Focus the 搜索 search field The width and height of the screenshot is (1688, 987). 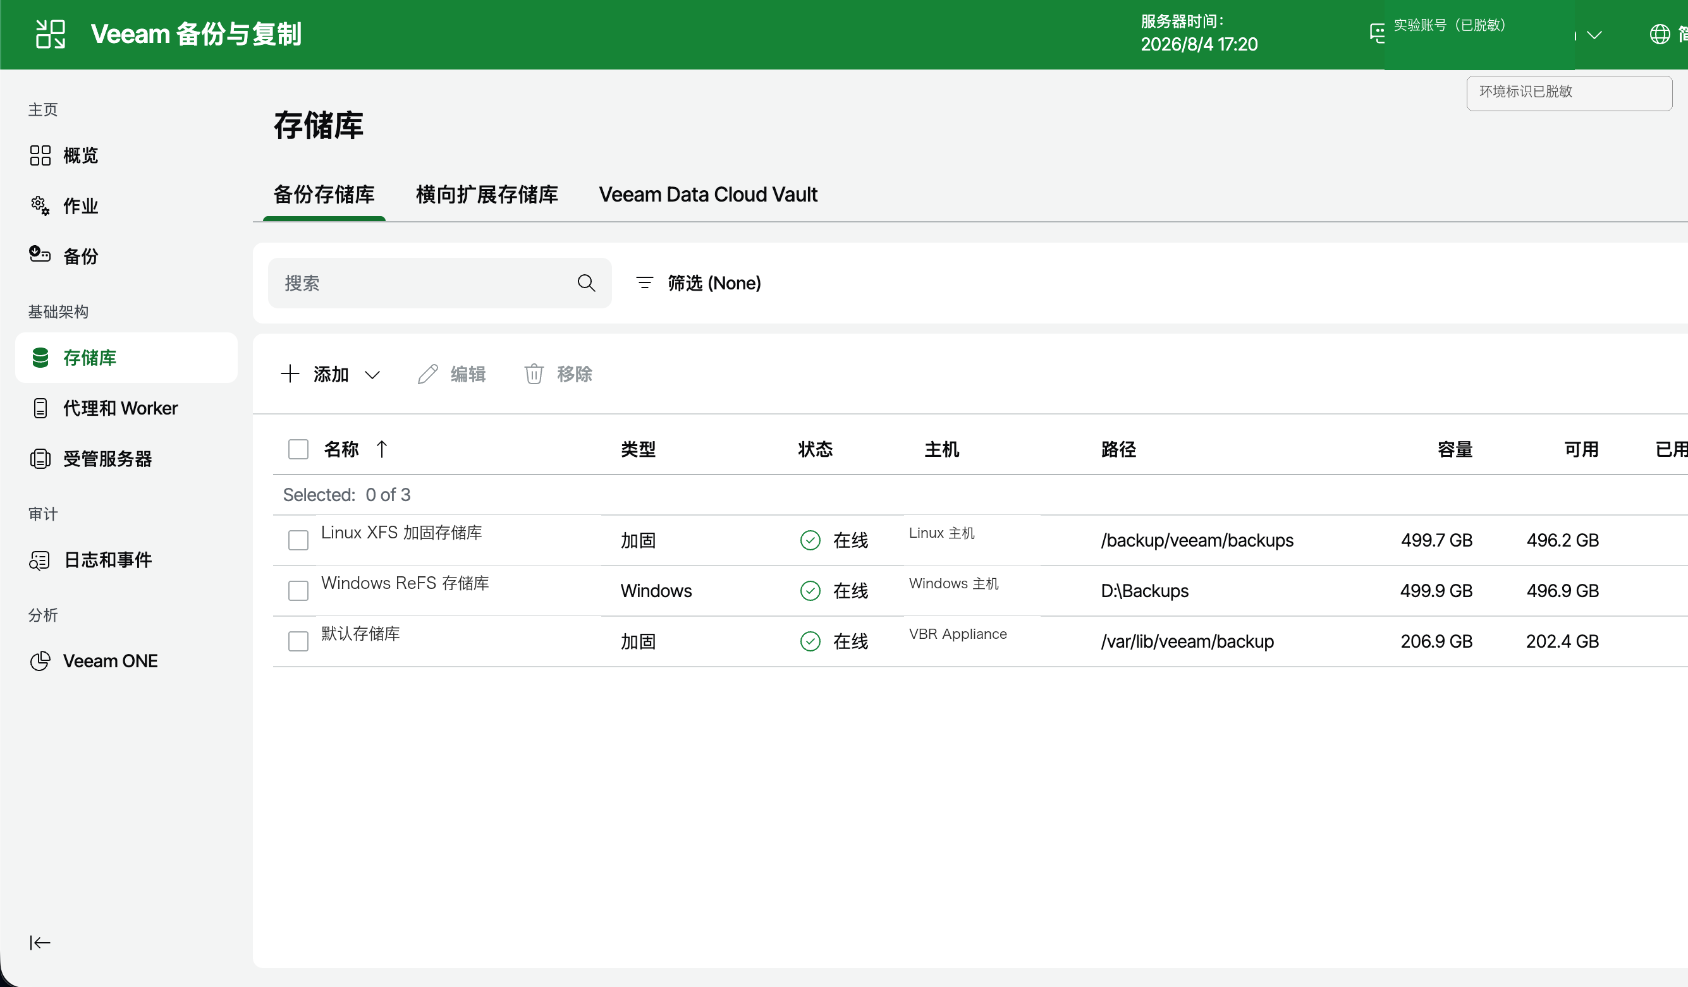pyautogui.click(x=439, y=283)
